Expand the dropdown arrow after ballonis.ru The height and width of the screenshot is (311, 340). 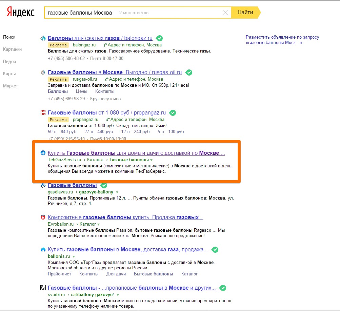click(x=74, y=256)
